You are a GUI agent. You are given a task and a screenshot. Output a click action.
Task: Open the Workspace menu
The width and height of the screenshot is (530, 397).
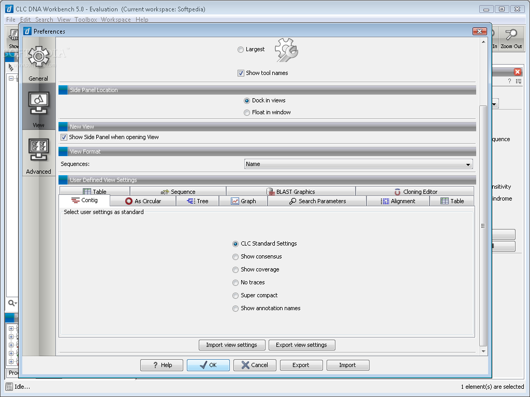(116, 20)
